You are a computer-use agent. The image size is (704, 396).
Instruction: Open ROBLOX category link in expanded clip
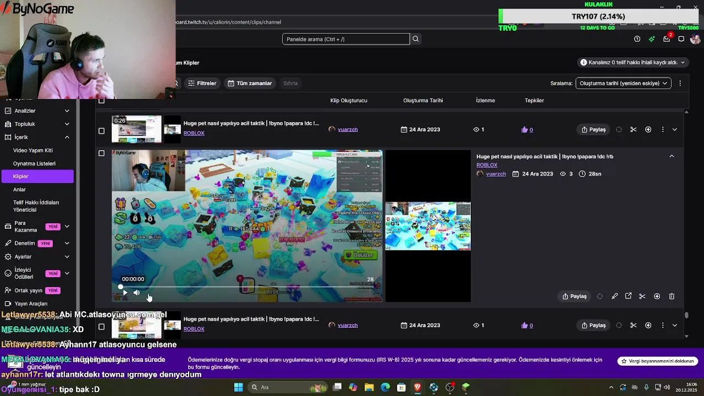(x=487, y=165)
